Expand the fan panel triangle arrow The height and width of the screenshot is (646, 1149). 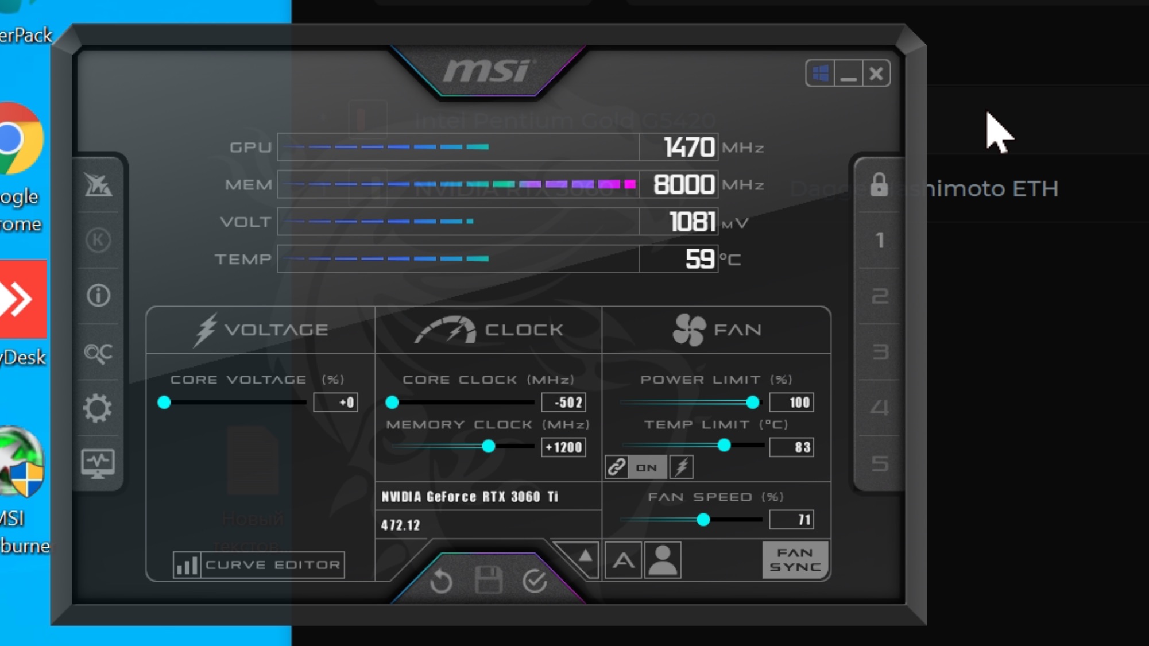(585, 556)
